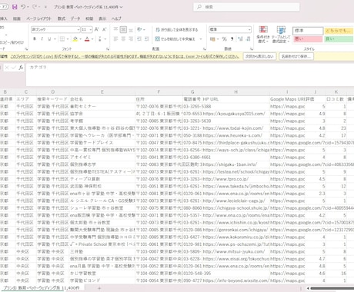
Task: Apply red font color with the A icon
Action: click(87, 39)
